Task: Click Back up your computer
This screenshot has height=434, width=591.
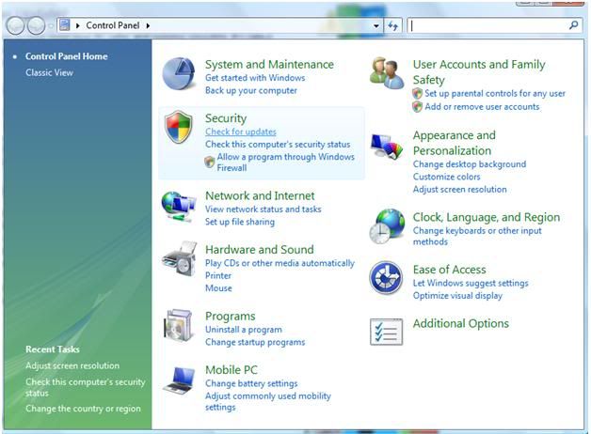Action: pos(251,90)
